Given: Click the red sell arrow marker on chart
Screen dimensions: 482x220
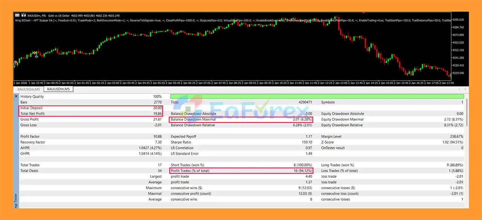Looking at the screenshot, I should pos(35,52).
